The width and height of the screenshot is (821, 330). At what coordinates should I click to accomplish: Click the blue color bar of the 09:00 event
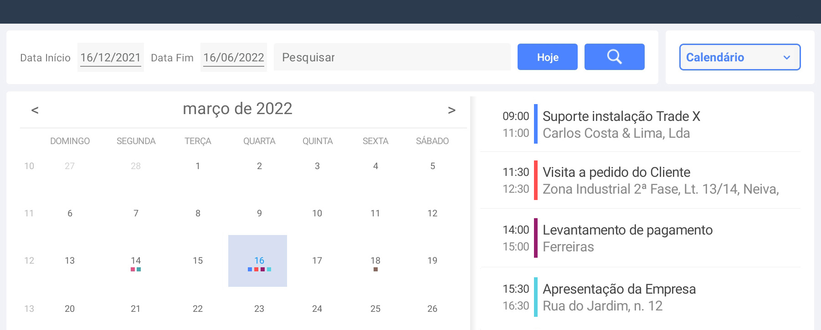tap(536, 124)
